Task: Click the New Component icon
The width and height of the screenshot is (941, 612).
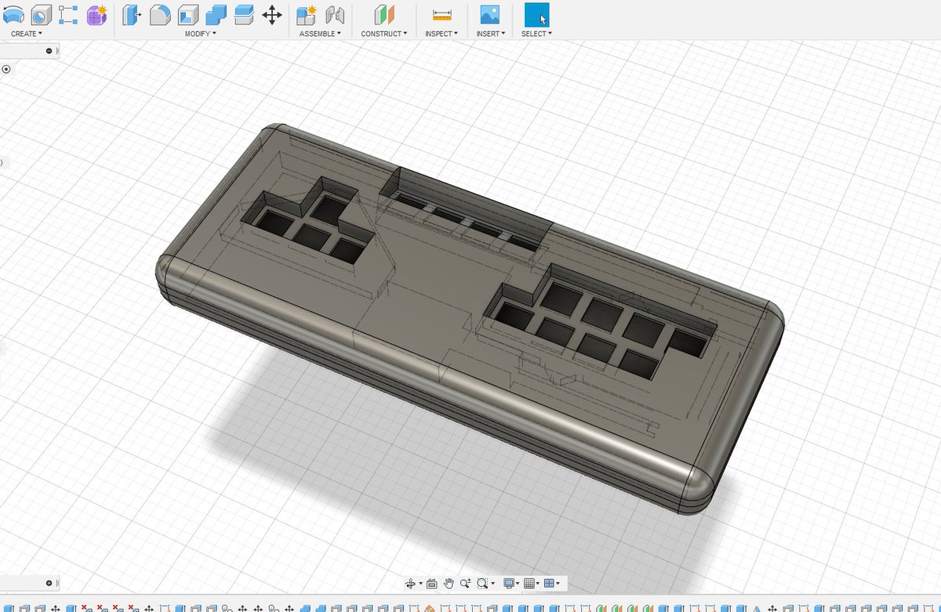Action: pos(307,14)
